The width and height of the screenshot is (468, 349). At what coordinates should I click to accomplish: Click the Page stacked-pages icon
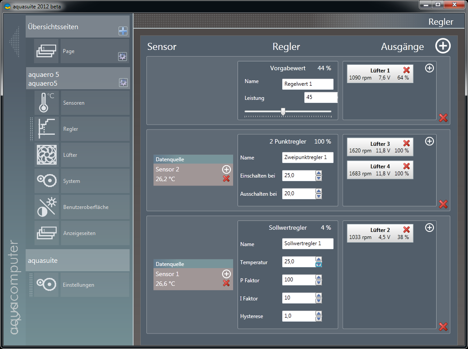click(46, 51)
